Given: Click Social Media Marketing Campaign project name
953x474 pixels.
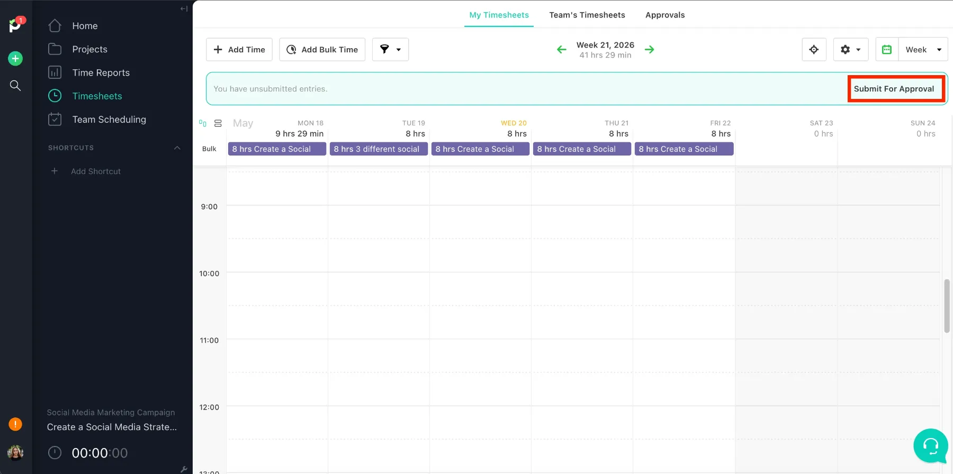Looking at the screenshot, I should (111, 413).
